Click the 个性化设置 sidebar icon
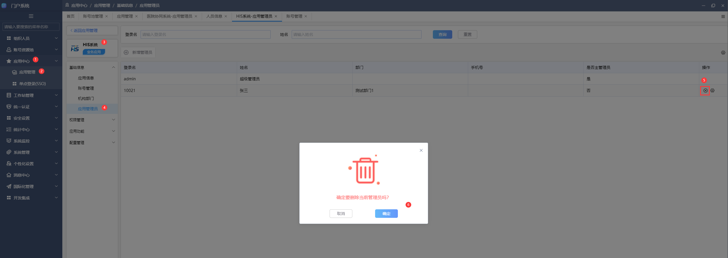Screen dimensions: 728x258 pos(9,163)
